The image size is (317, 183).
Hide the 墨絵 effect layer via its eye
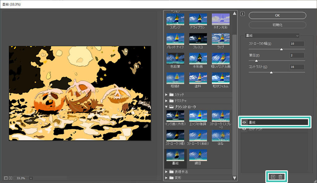[245, 122]
